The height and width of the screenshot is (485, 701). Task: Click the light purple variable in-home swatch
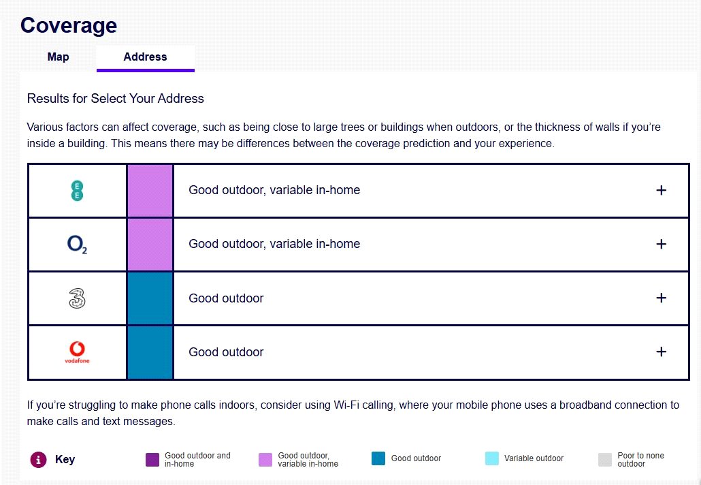pyautogui.click(x=265, y=459)
